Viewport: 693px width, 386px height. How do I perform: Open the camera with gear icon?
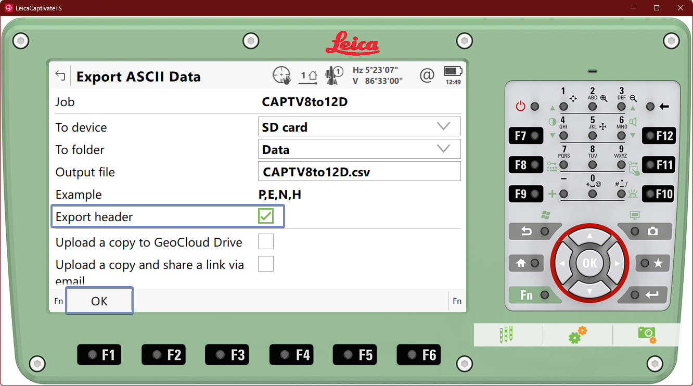point(647,334)
